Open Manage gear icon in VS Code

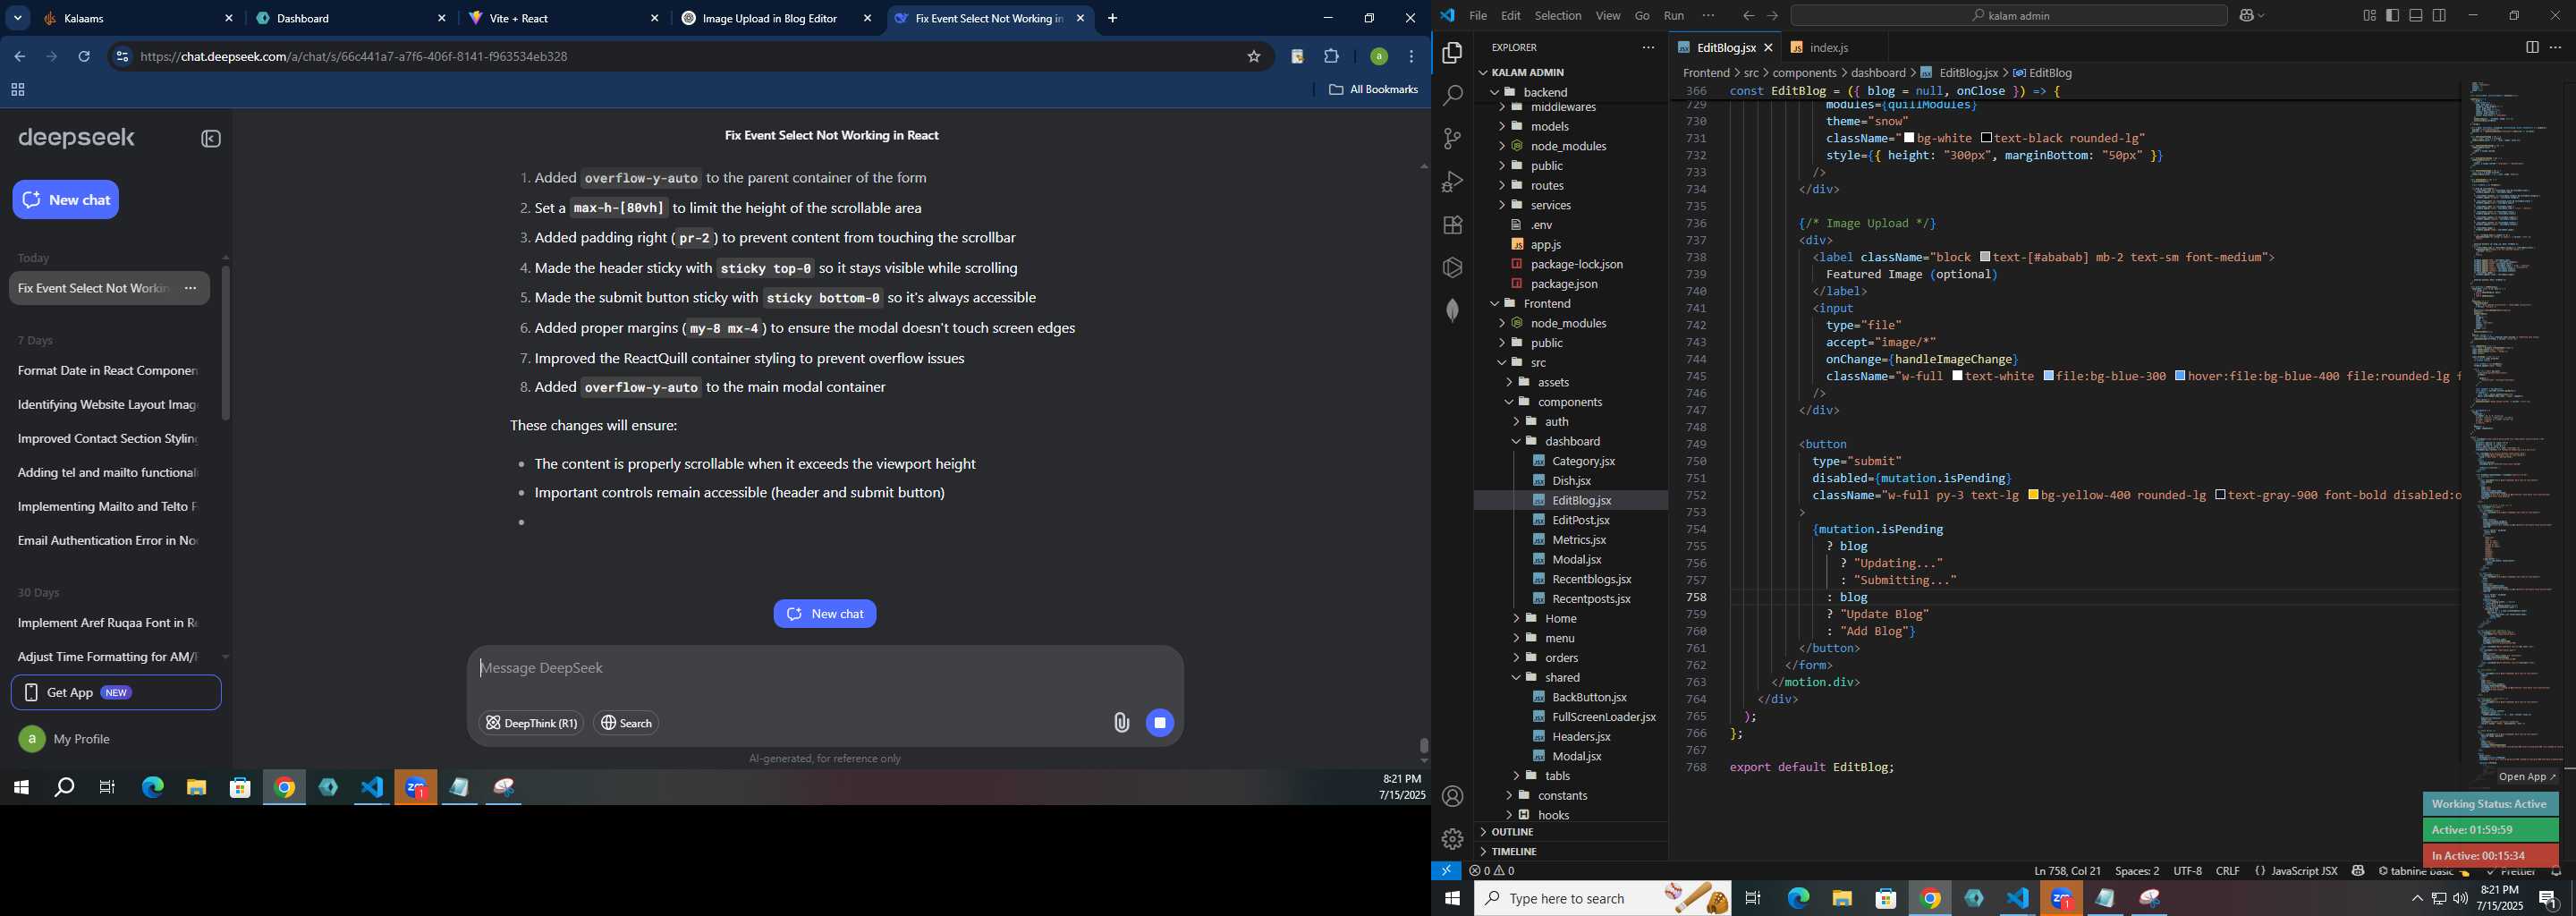[x=1453, y=839]
